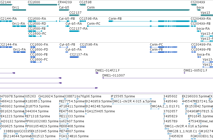Select DMG1-chr2R.4.016.a.5prime label
213x140 pixels.
(x=186, y=127)
